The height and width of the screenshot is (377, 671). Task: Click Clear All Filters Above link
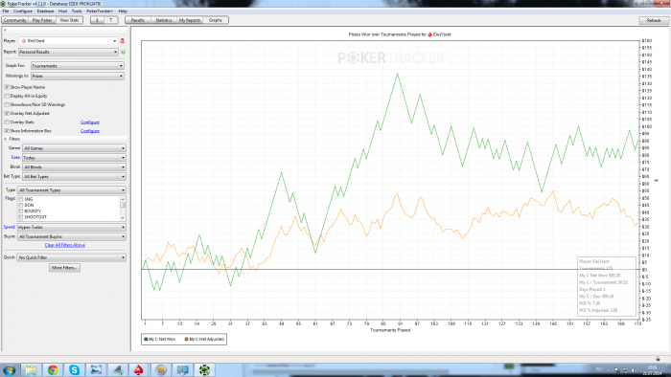(65, 245)
